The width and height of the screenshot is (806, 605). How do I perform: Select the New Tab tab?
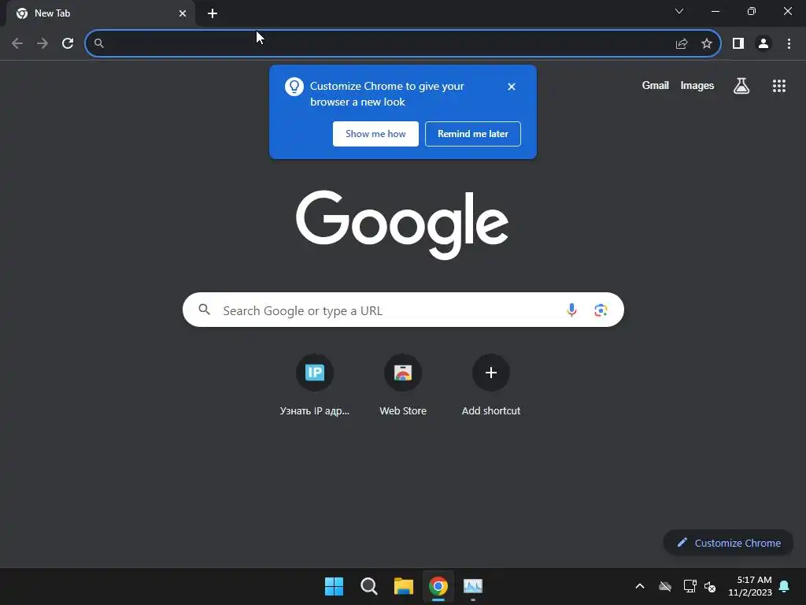[x=101, y=13]
